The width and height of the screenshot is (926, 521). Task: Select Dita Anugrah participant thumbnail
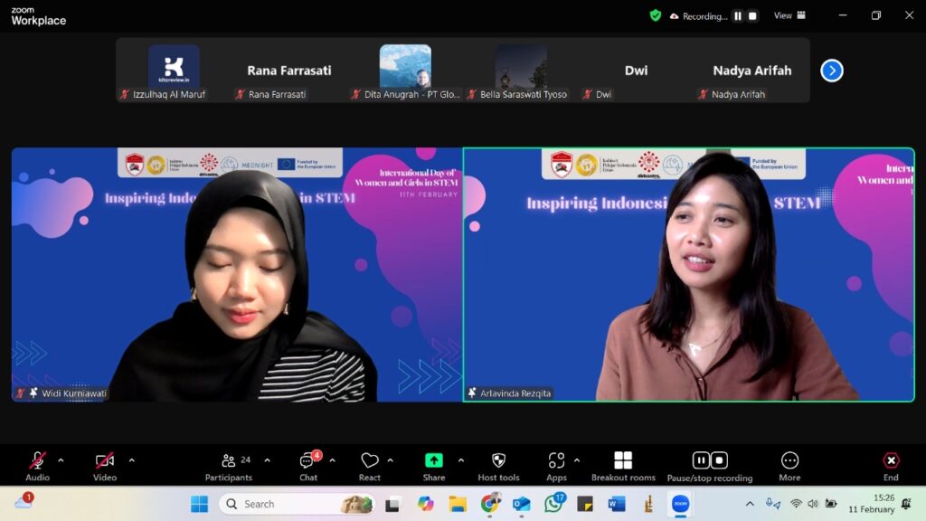click(405, 71)
